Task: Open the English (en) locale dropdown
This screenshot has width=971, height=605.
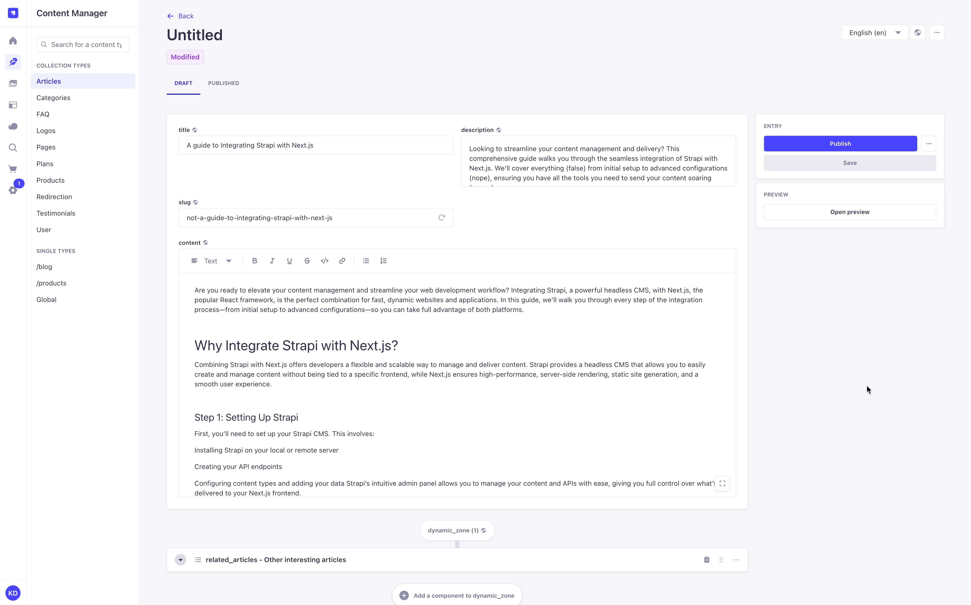Action: pyautogui.click(x=874, y=32)
